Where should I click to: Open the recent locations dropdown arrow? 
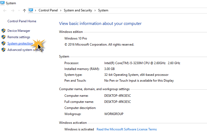click(19, 11)
